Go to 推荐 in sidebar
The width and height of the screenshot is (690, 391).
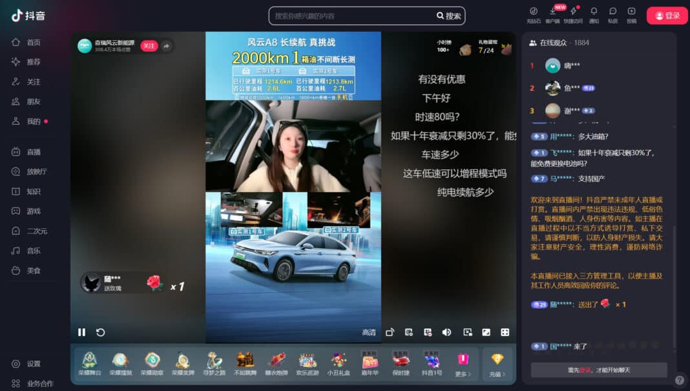coord(26,62)
